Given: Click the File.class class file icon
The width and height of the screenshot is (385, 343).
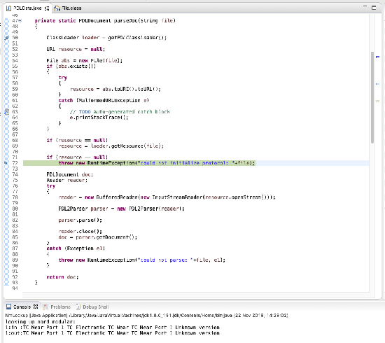Looking at the screenshot, I should point(57,8).
